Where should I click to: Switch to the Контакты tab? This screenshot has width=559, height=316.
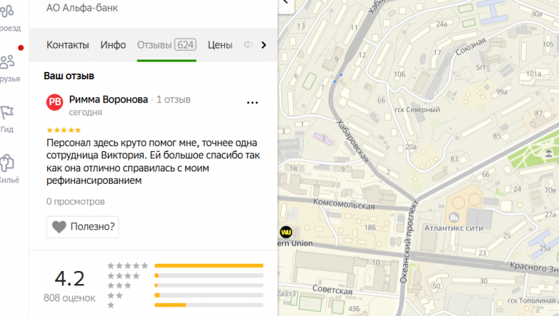[68, 45]
